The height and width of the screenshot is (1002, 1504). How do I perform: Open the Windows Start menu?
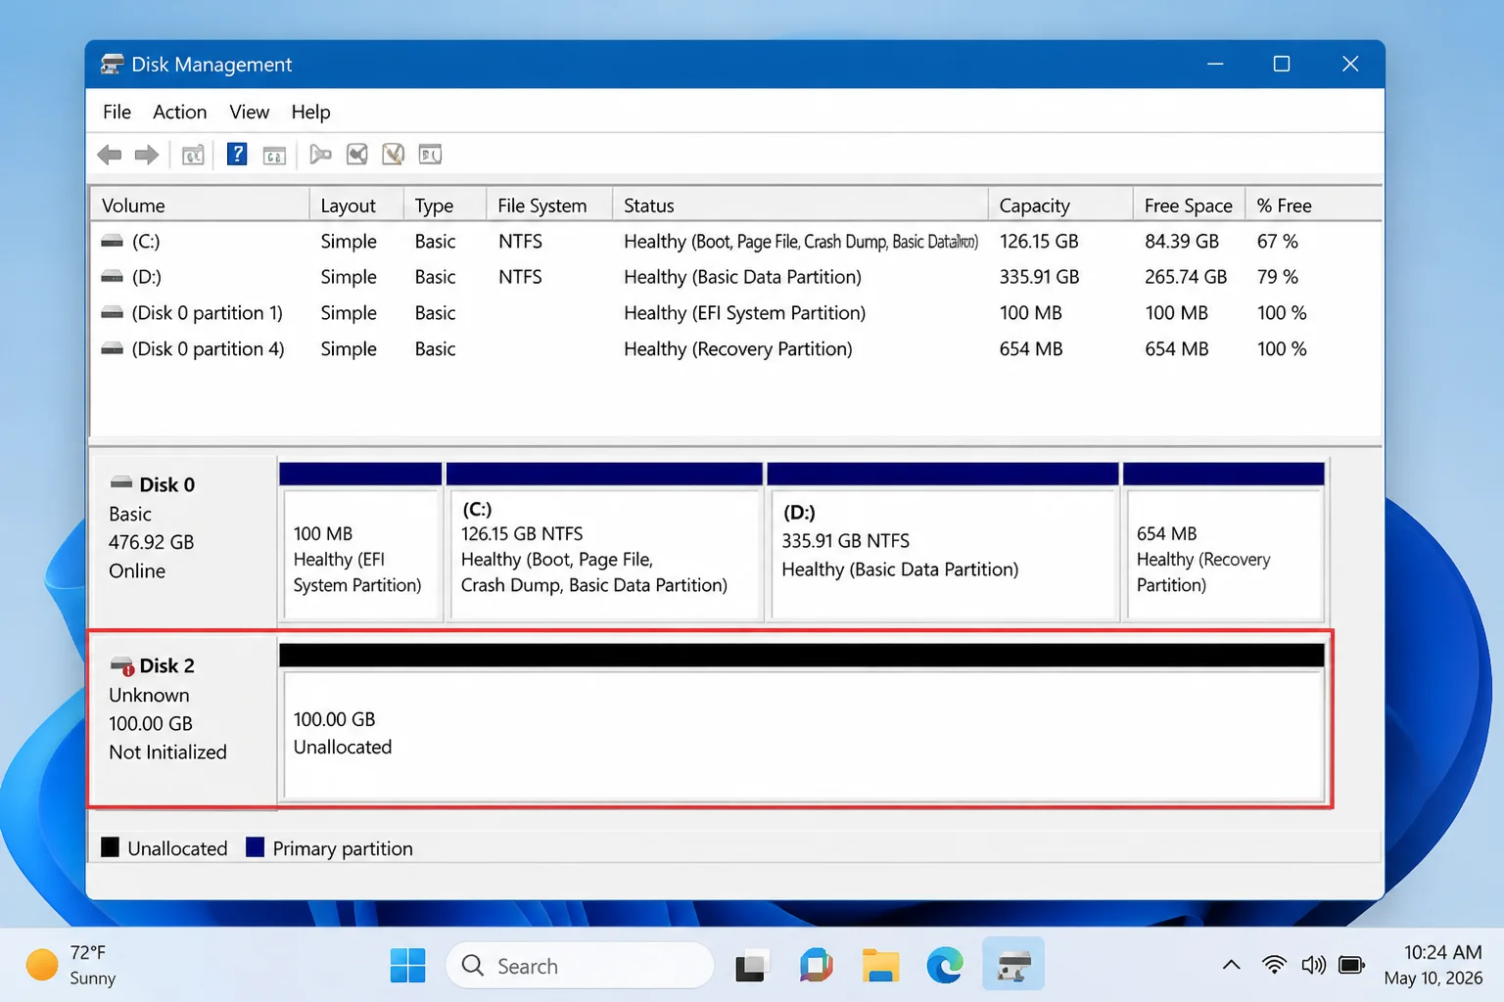coord(407,966)
